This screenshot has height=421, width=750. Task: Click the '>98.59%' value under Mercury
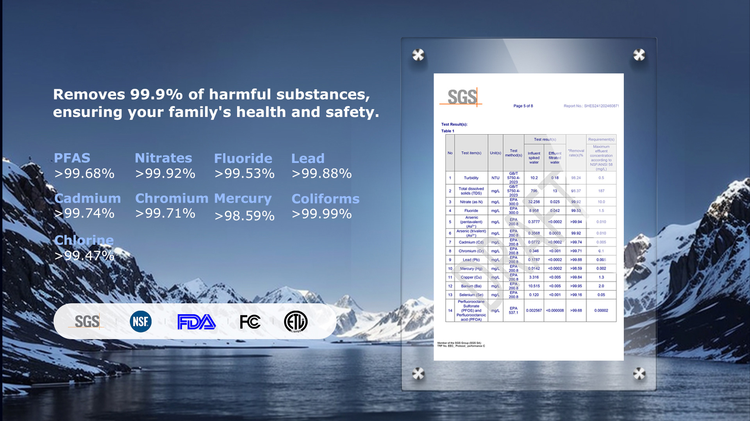pos(245,216)
